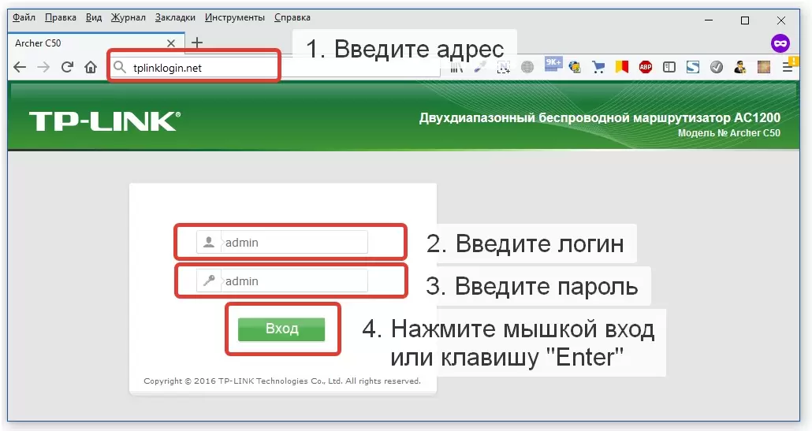
Task: Open the Журнал menu
Action: 128,17
